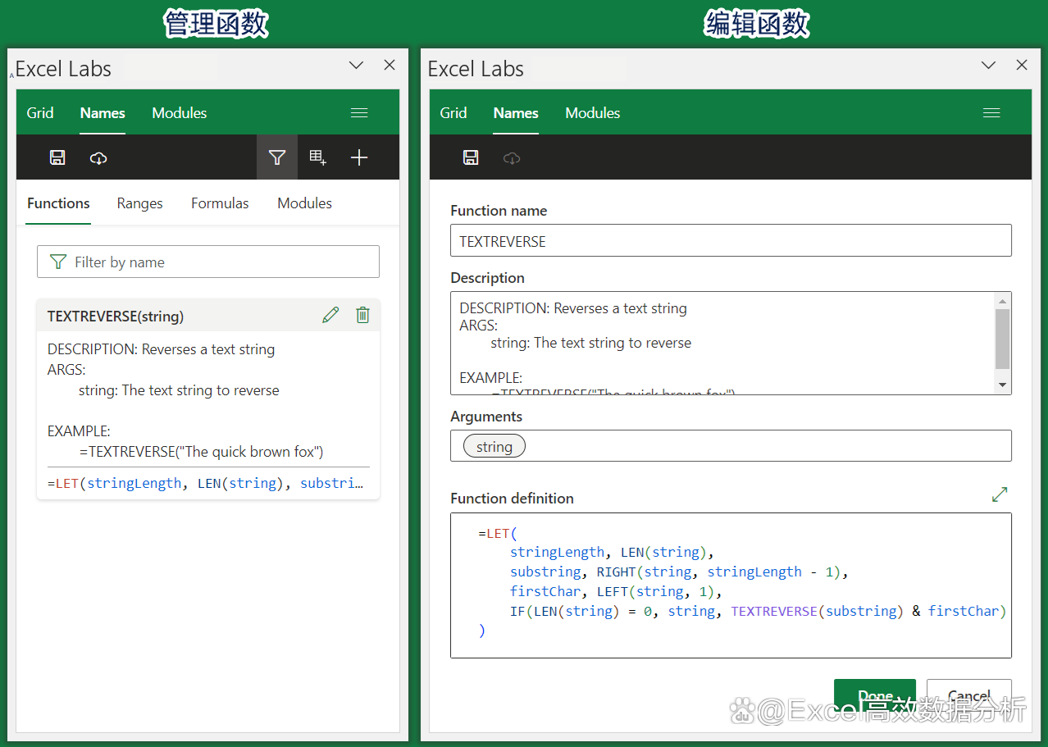
Task: Click the save icon in right panel toolbar
Action: click(471, 157)
